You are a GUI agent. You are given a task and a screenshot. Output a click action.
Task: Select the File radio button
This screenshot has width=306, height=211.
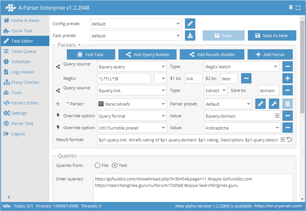(x=97, y=165)
